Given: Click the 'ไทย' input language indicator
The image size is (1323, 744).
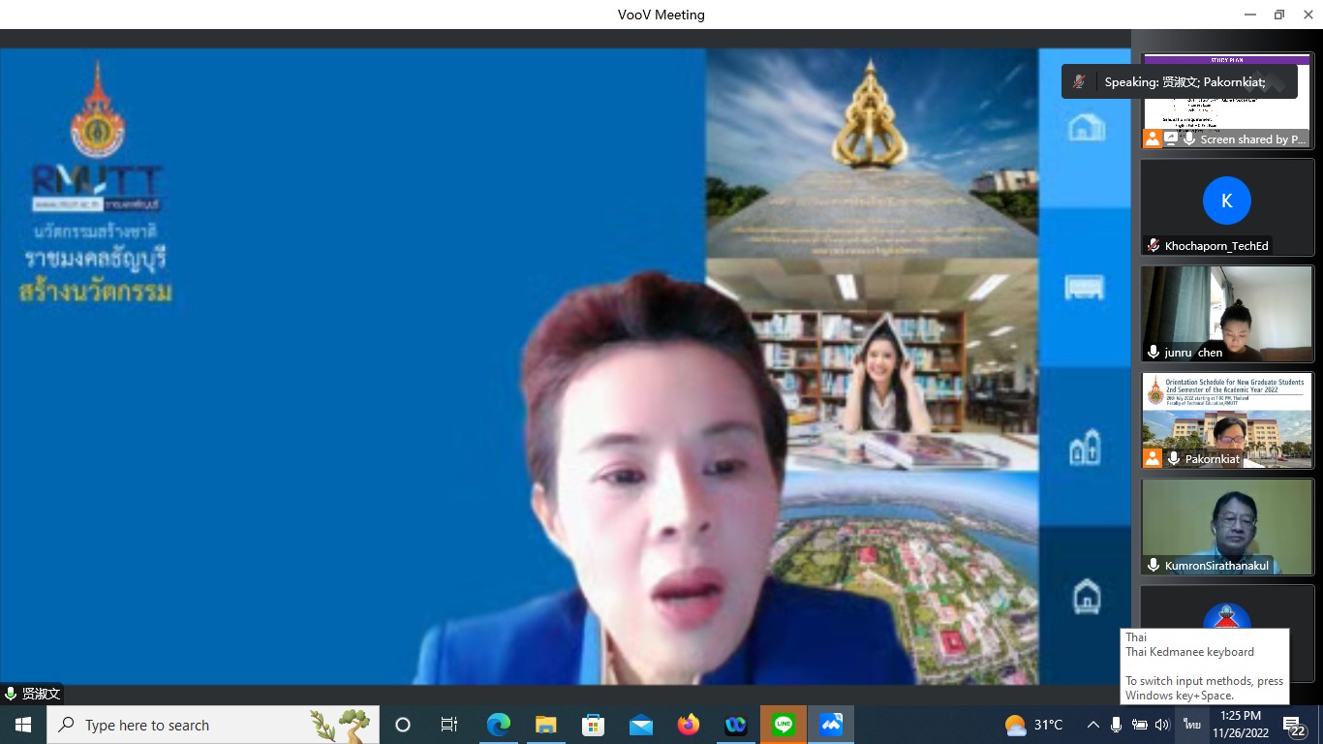Looking at the screenshot, I should pyautogui.click(x=1191, y=725).
